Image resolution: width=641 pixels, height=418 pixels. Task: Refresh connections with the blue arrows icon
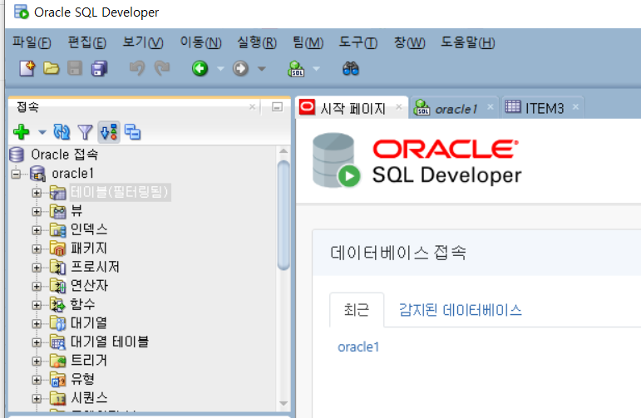[x=62, y=132]
